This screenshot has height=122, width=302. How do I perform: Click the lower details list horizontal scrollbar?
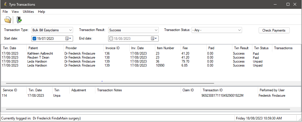tap(148, 109)
